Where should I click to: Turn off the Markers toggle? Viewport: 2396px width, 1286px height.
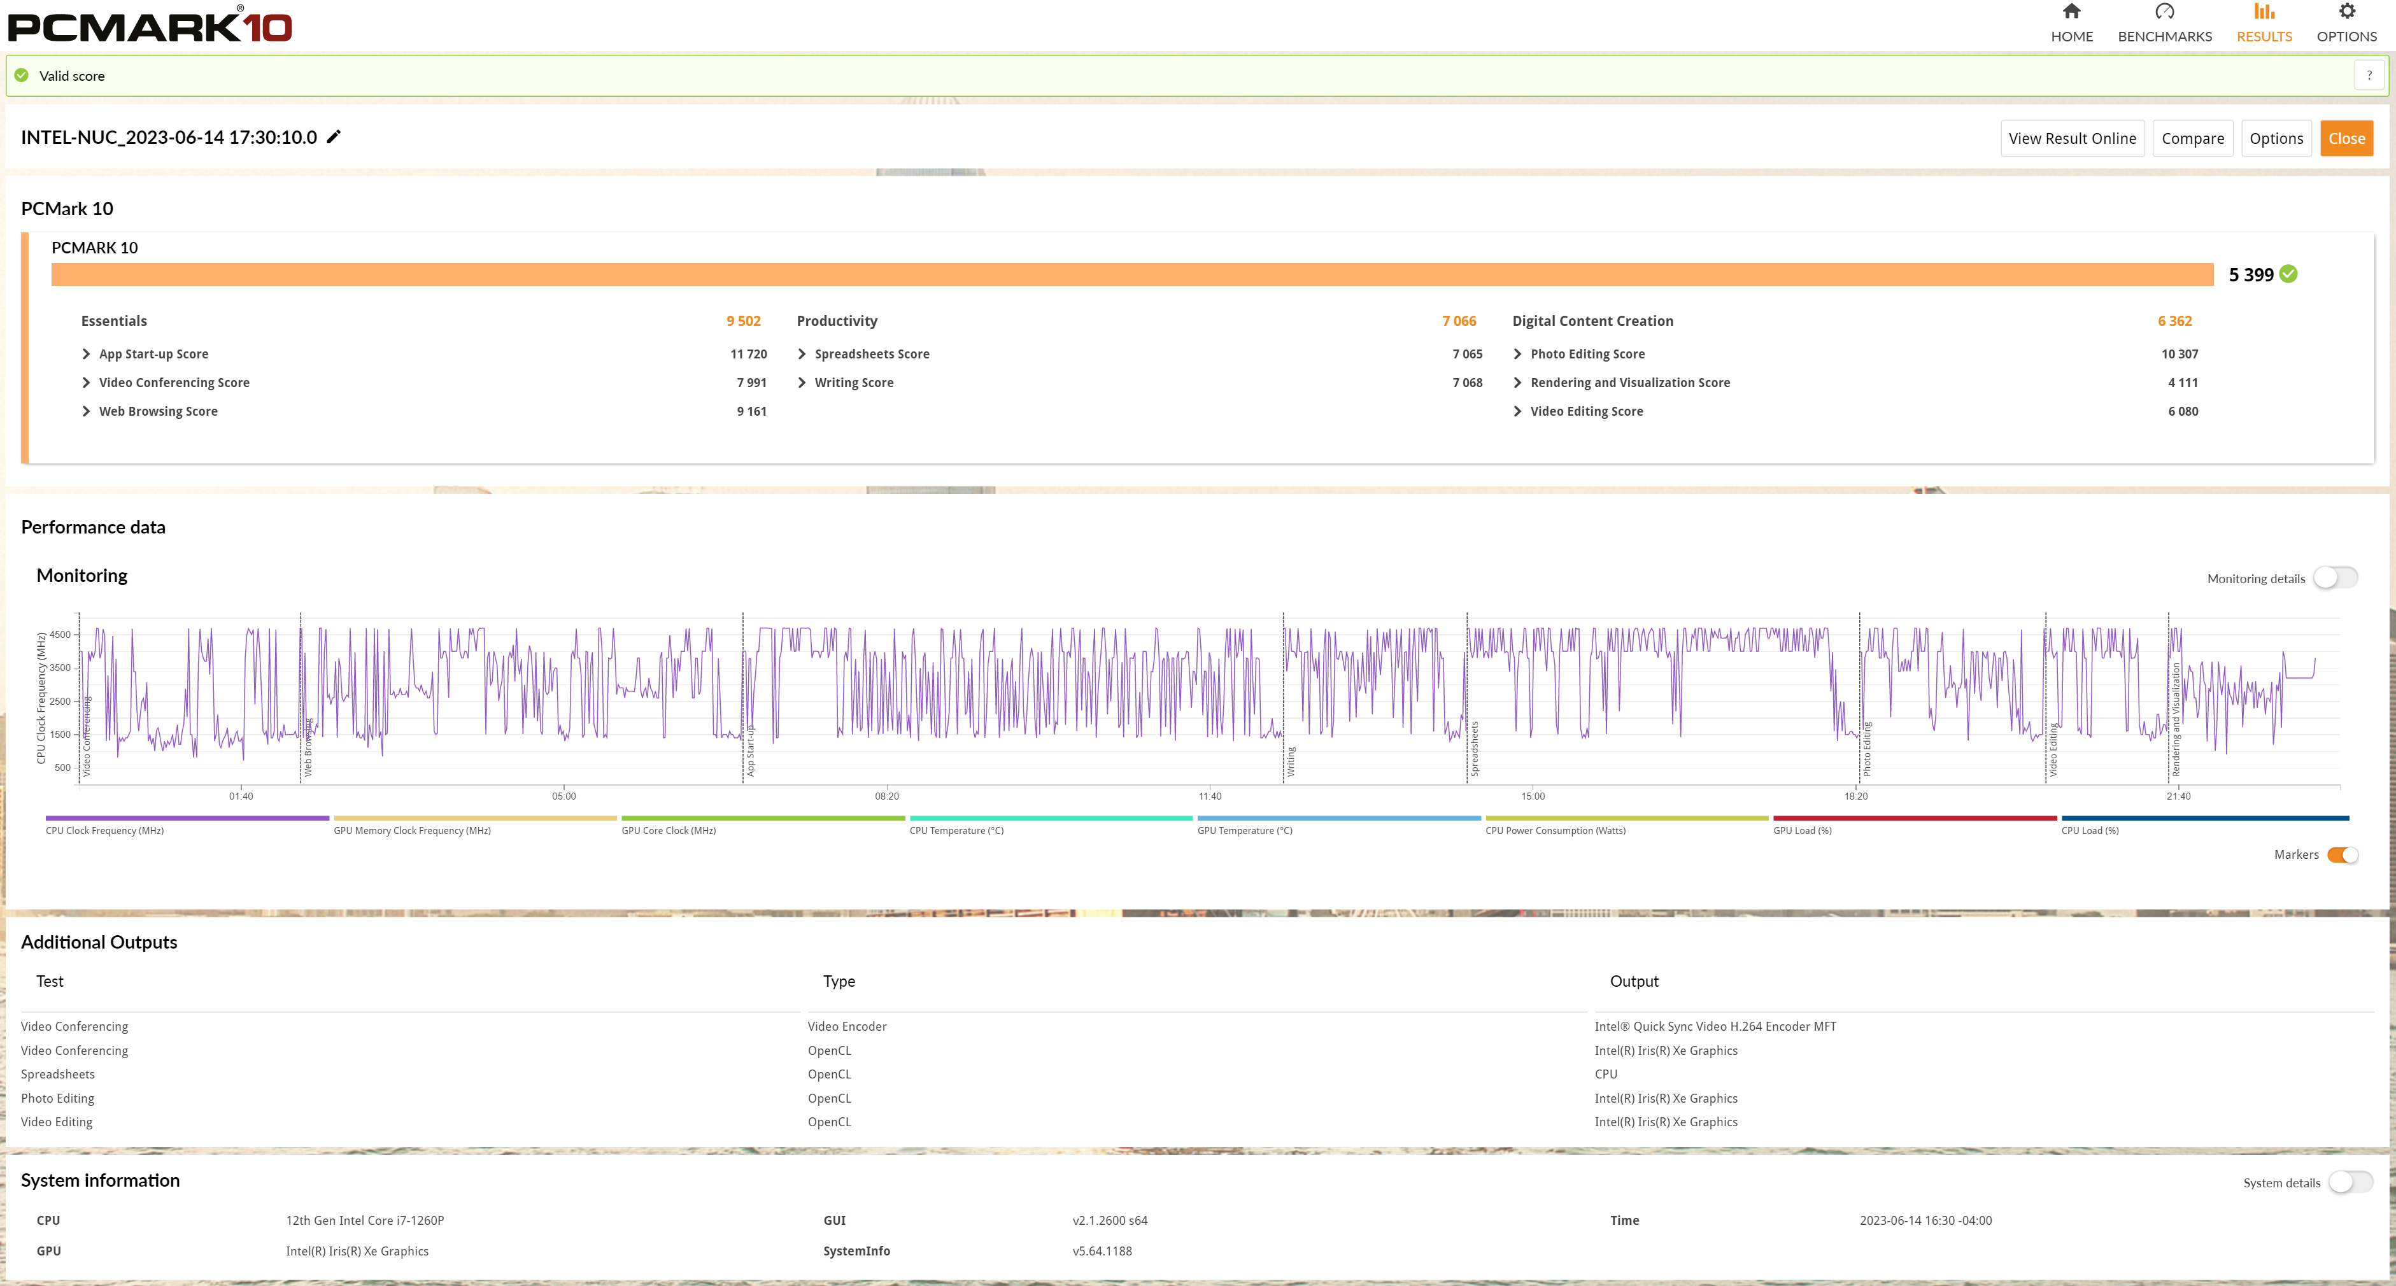(x=2342, y=856)
